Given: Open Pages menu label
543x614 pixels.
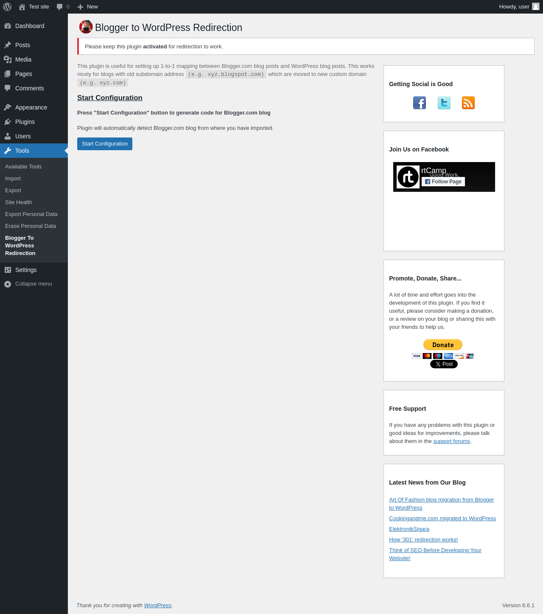Looking at the screenshot, I should [x=24, y=74].
